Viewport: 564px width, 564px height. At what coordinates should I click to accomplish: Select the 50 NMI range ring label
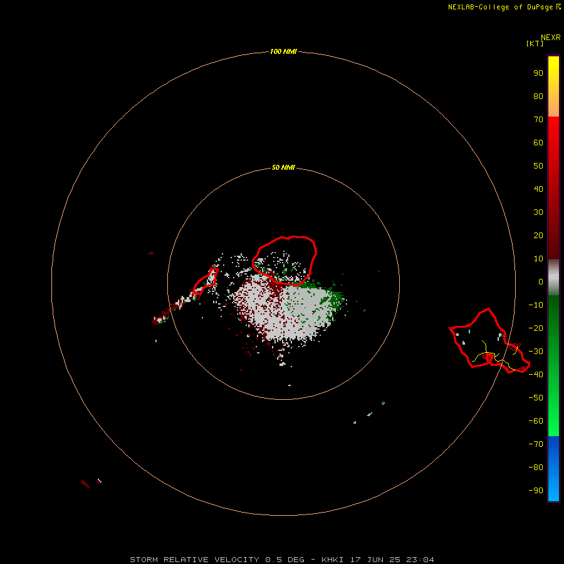283,167
